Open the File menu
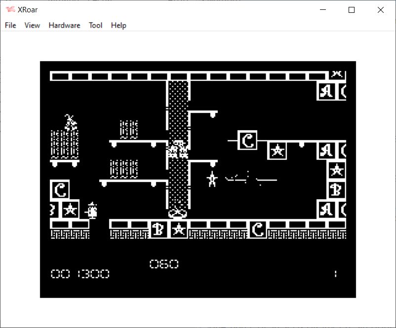The image size is (396, 328). (x=10, y=25)
